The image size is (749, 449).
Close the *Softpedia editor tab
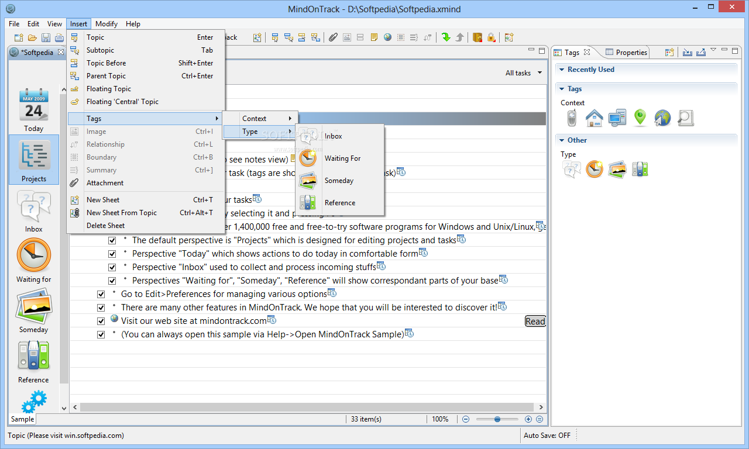click(x=60, y=53)
